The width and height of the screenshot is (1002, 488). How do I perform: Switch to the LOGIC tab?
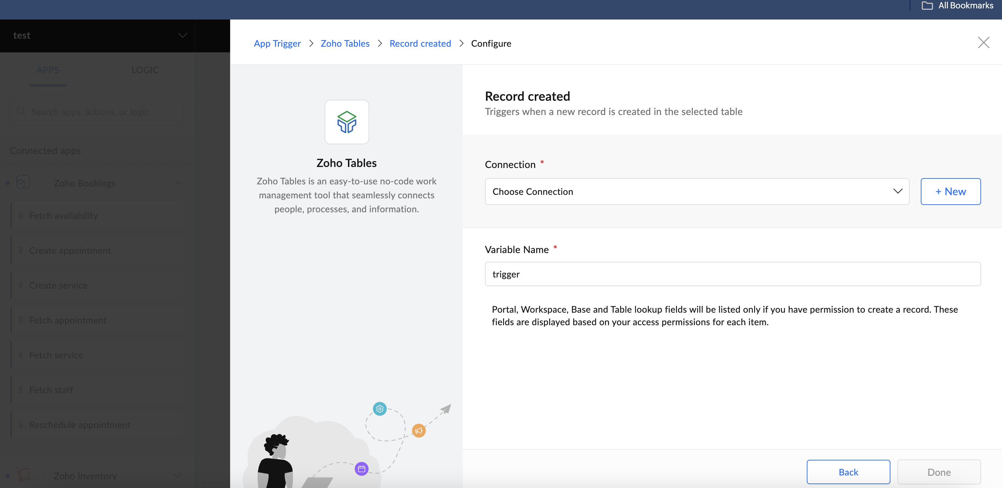pos(145,70)
